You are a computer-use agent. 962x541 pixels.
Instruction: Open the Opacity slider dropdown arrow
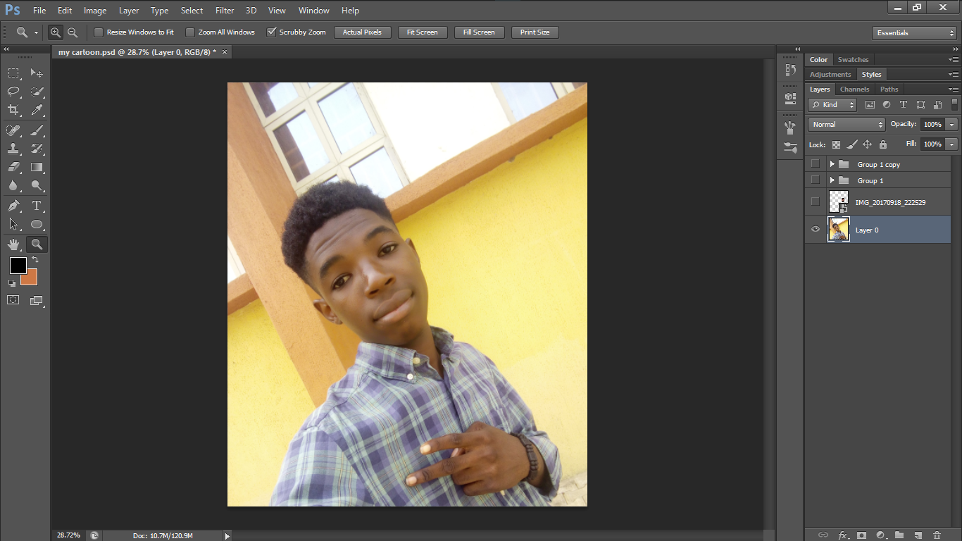pyautogui.click(x=951, y=125)
